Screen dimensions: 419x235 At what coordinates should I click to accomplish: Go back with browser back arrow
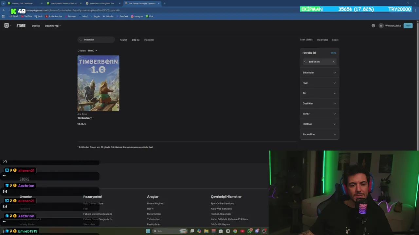(4, 10)
